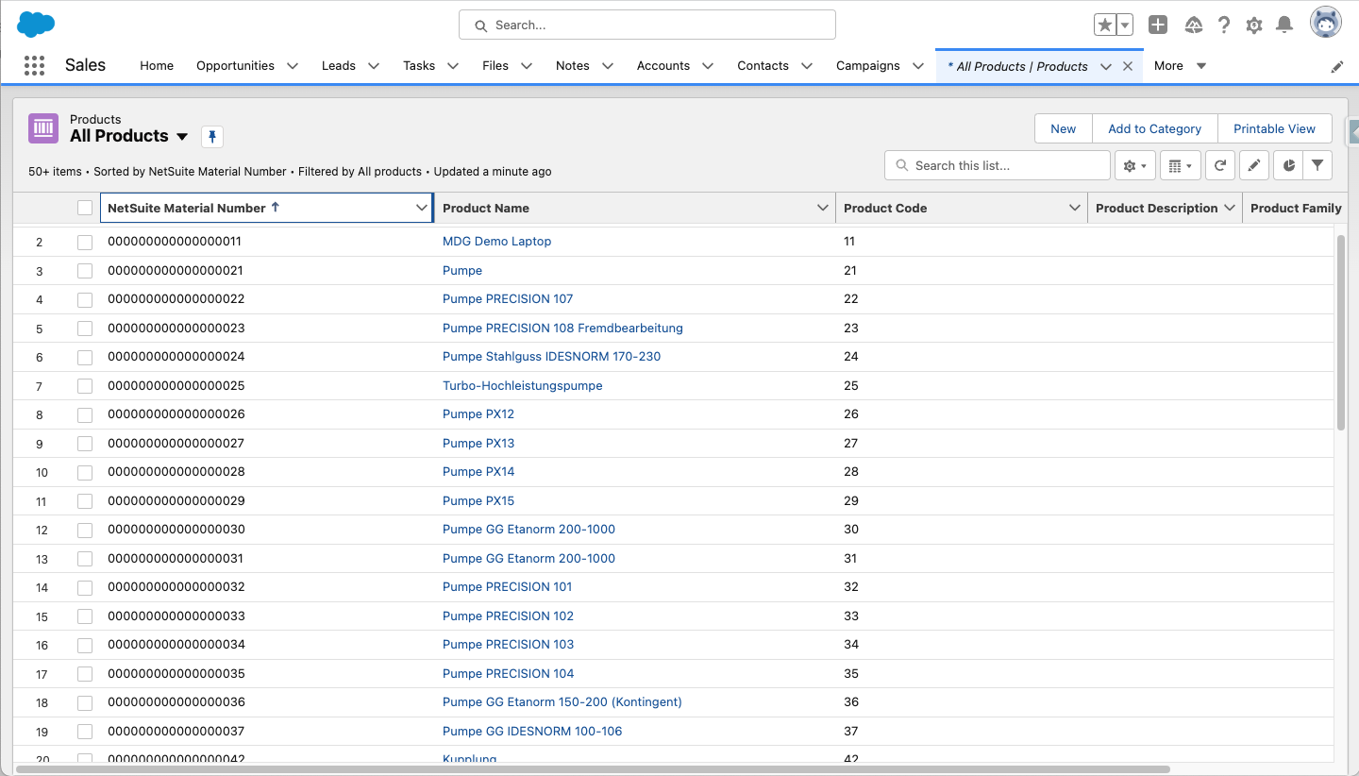
Task: Open the Tasks tab
Action: [419, 66]
